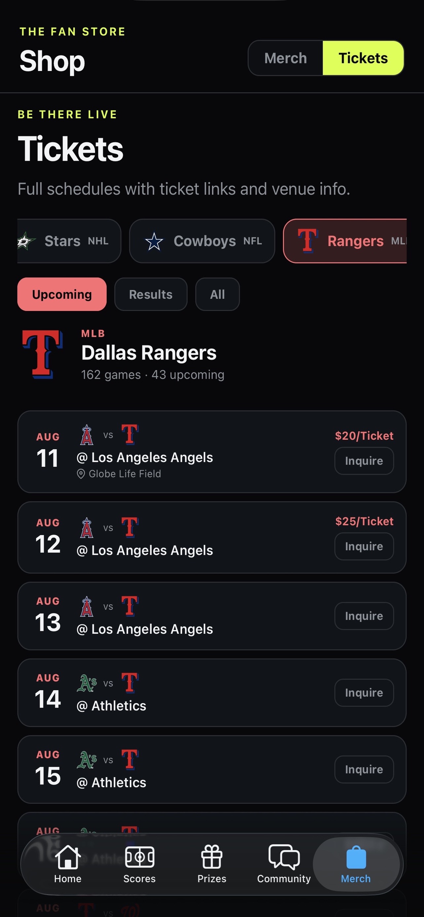Select the Results filter
Image resolution: width=424 pixels, height=917 pixels.
[x=151, y=294]
